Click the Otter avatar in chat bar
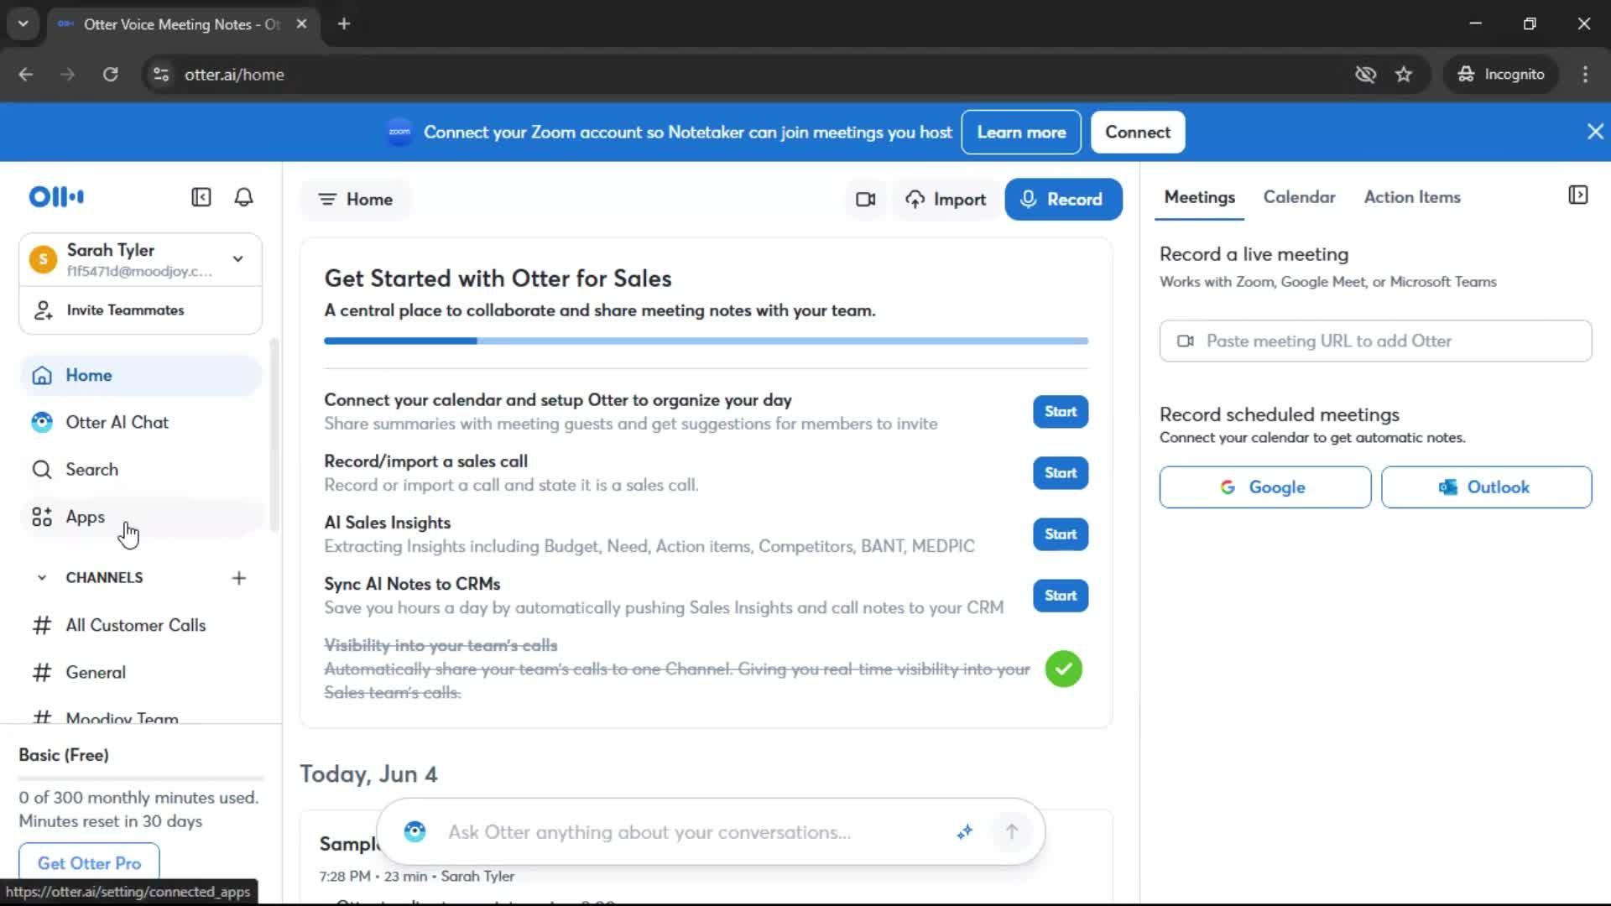The image size is (1611, 906). point(414,832)
